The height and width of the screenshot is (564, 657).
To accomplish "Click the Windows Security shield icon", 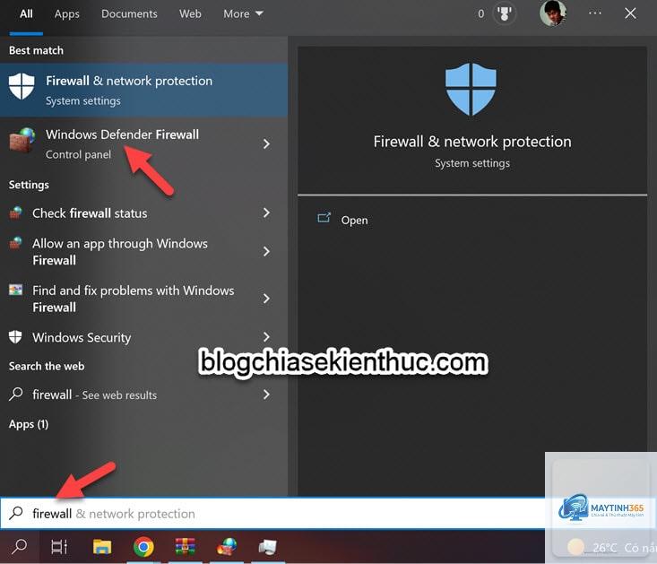I will click(x=15, y=337).
